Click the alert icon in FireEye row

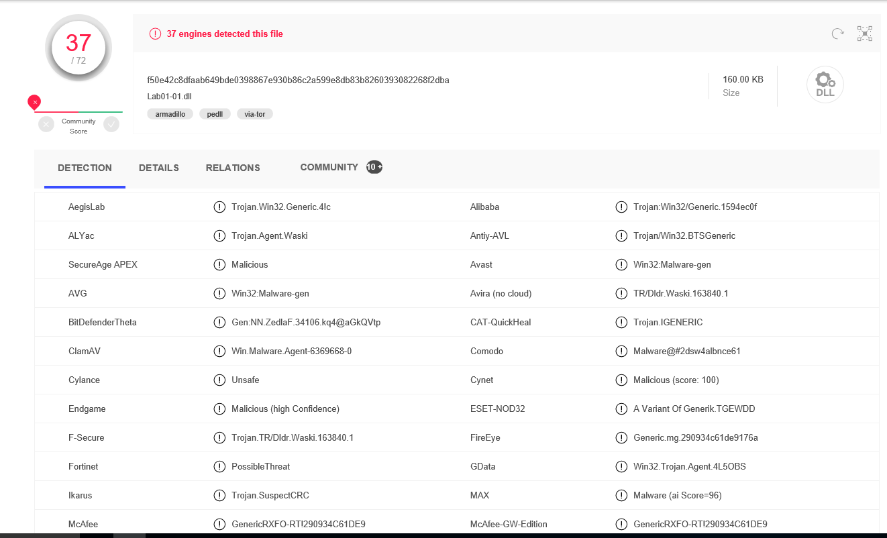(x=621, y=437)
